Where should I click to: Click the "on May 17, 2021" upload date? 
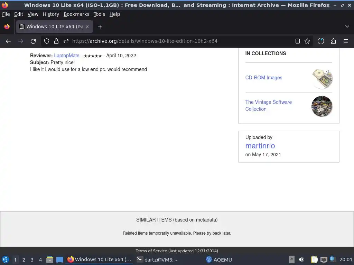point(263,155)
